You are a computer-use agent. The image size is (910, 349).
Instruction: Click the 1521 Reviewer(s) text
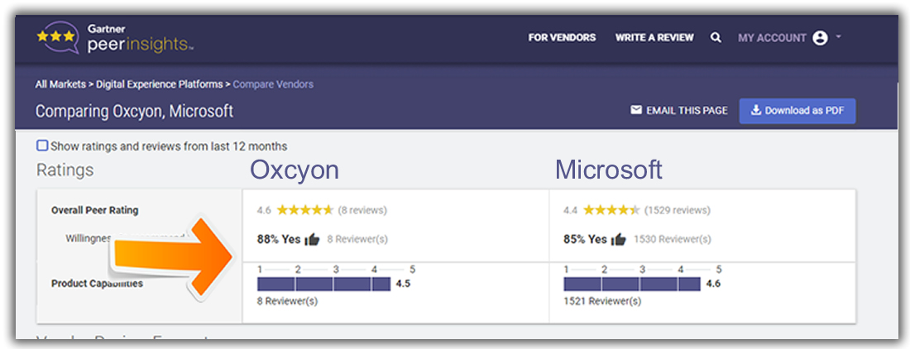tap(602, 302)
